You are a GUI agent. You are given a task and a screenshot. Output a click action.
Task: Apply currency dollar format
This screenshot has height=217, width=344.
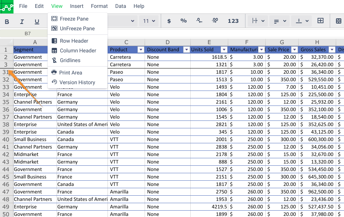click(x=169, y=21)
